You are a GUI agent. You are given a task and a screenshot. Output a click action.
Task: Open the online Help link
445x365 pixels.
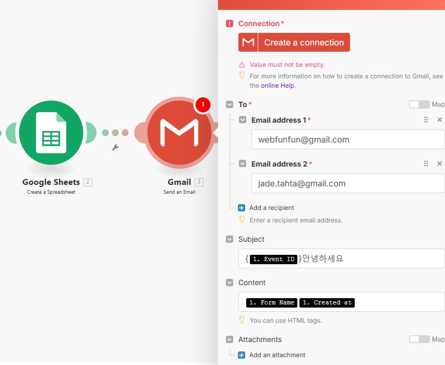click(278, 86)
